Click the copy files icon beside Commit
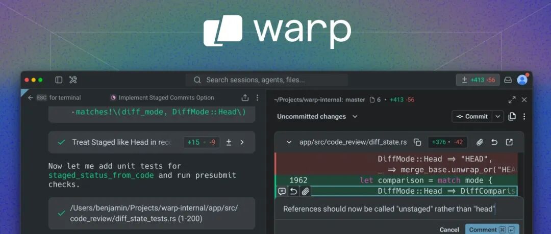The height and width of the screenshot is (234, 551). tap(512, 117)
